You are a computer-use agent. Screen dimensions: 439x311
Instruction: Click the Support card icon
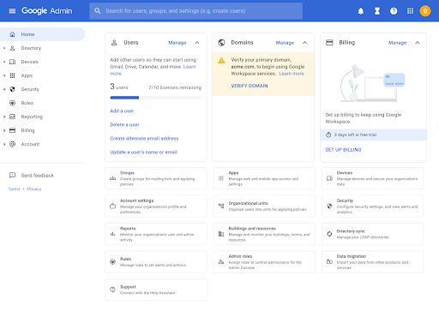coord(113,290)
